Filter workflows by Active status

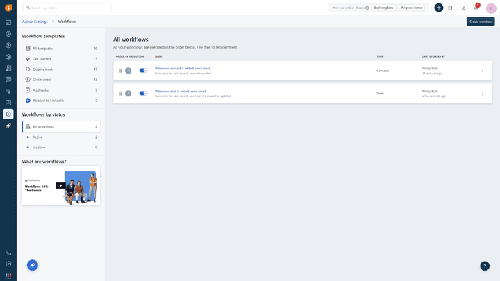coord(61,137)
